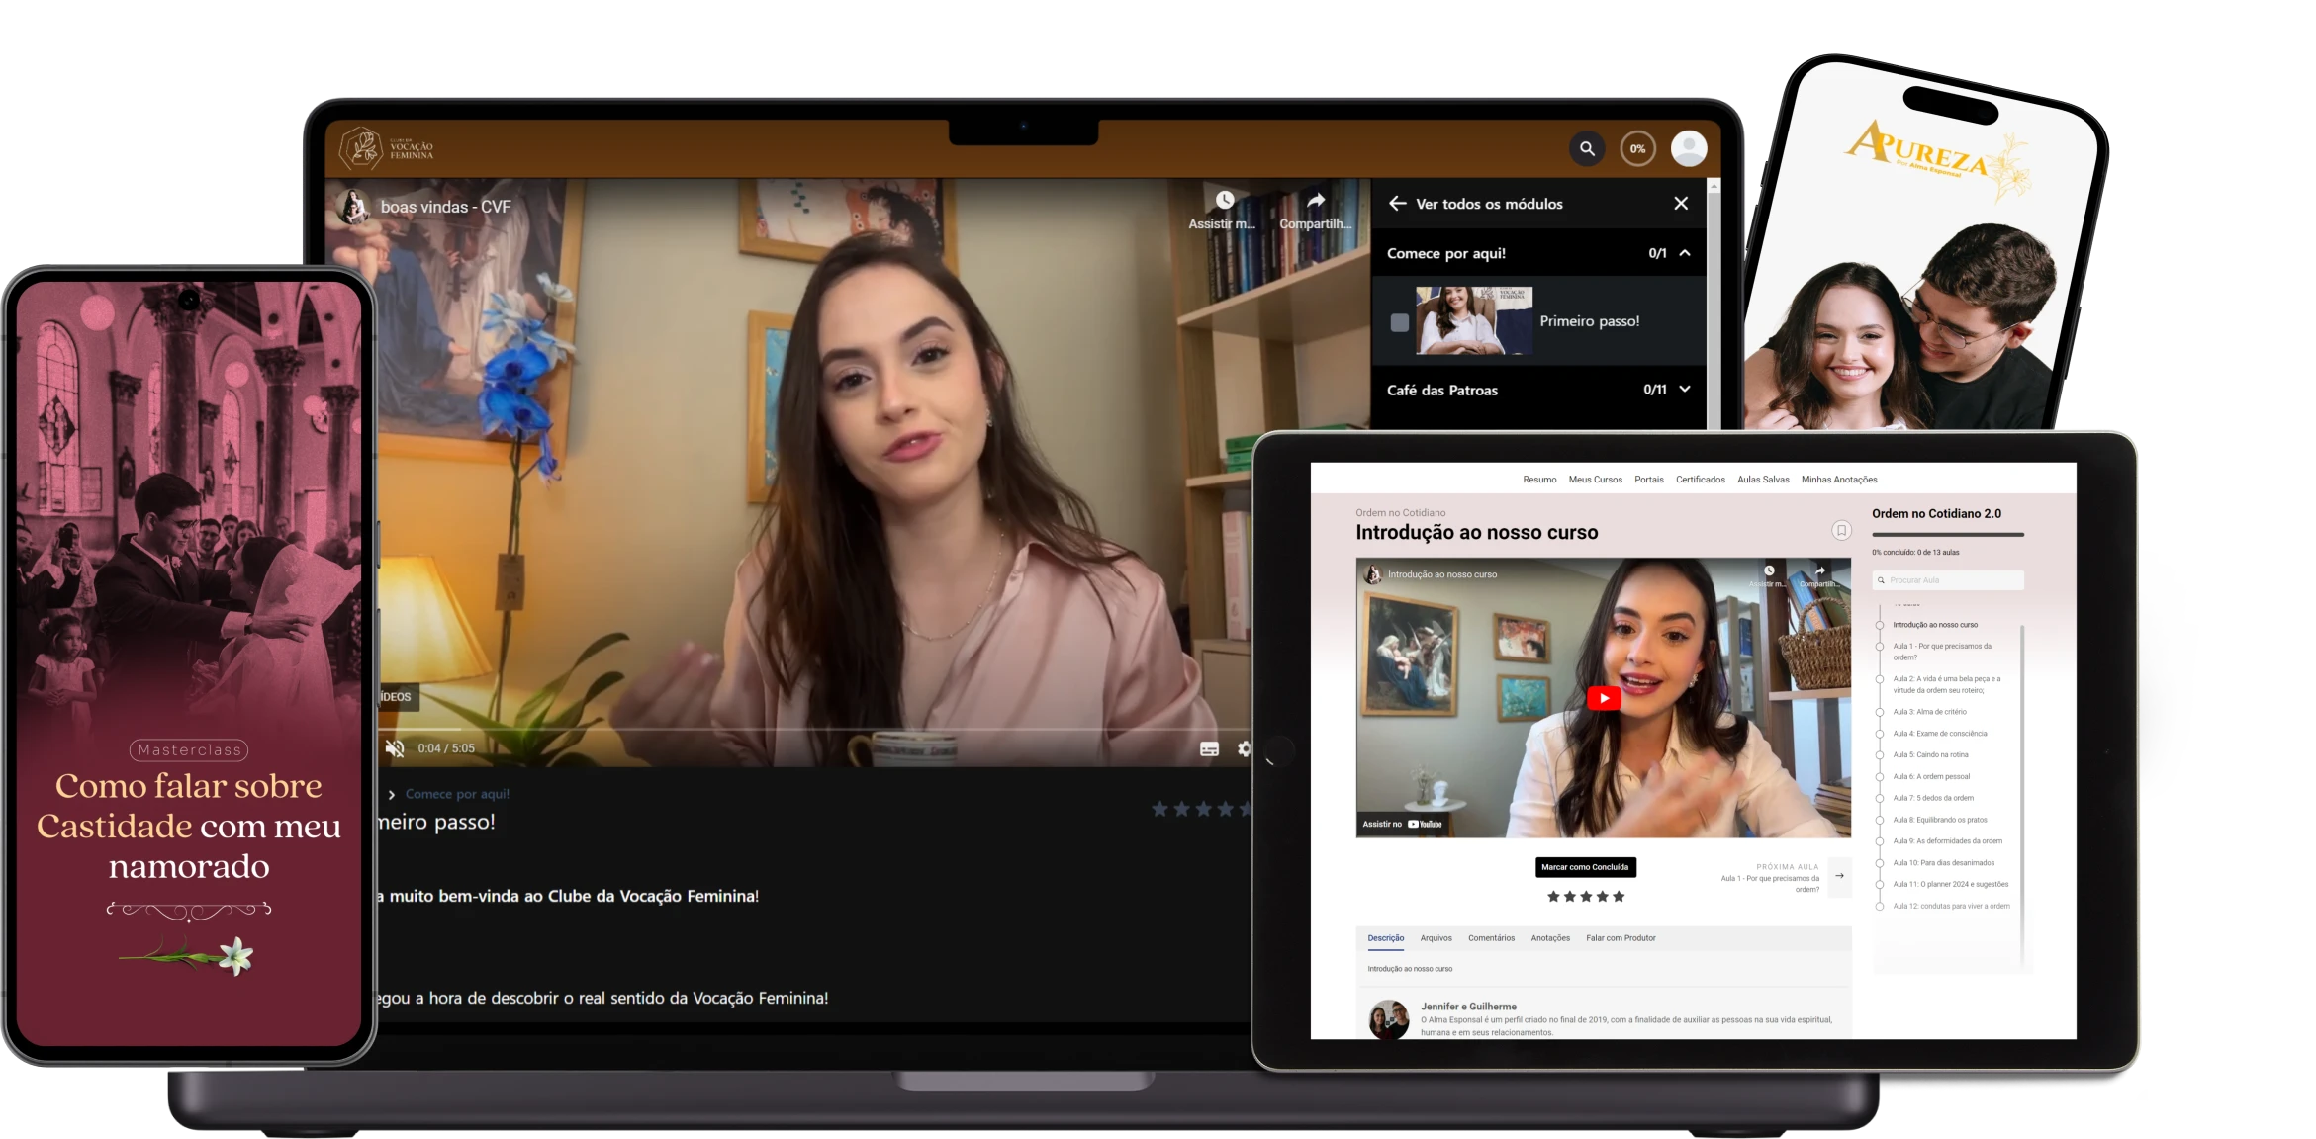Select the Introdução ao nosso curso lesson circle
Screen dimensions: 2316x1139
tap(1879, 625)
